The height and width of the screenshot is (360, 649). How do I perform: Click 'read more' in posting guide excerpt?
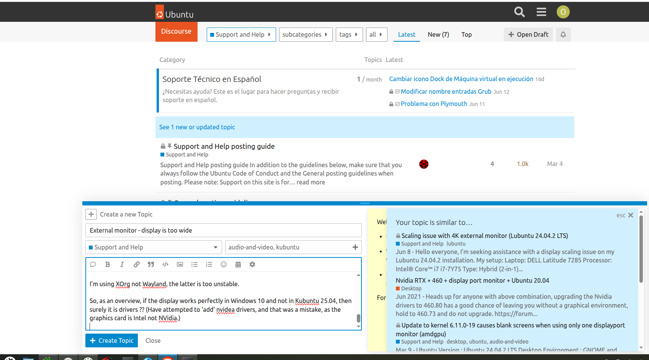[311, 182]
